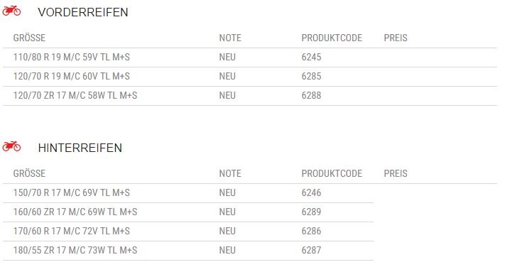The height and width of the screenshot is (267, 505).
Task: Choose rear tire 160/60 ZR 17 M/C 69W
Action: 75,212
